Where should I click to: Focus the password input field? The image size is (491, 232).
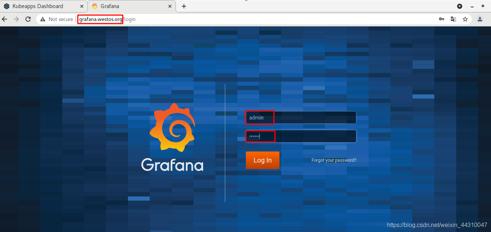pos(301,136)
